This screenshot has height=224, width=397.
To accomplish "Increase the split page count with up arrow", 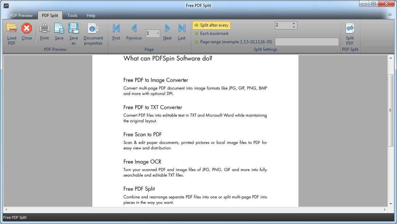I will [x=294, y=24].
